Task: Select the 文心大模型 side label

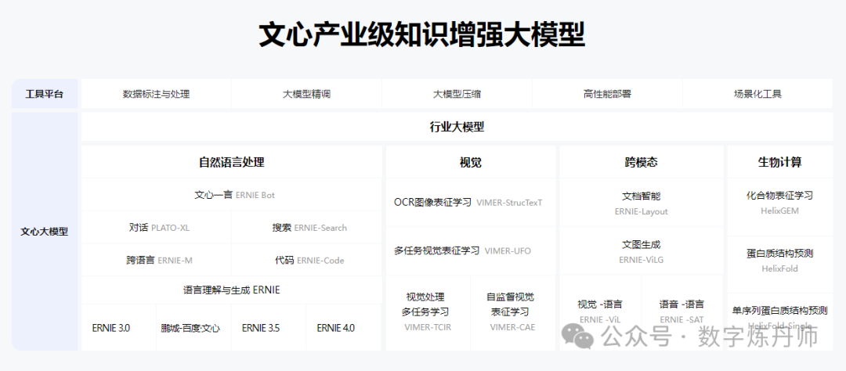Action: coord(44,232)
